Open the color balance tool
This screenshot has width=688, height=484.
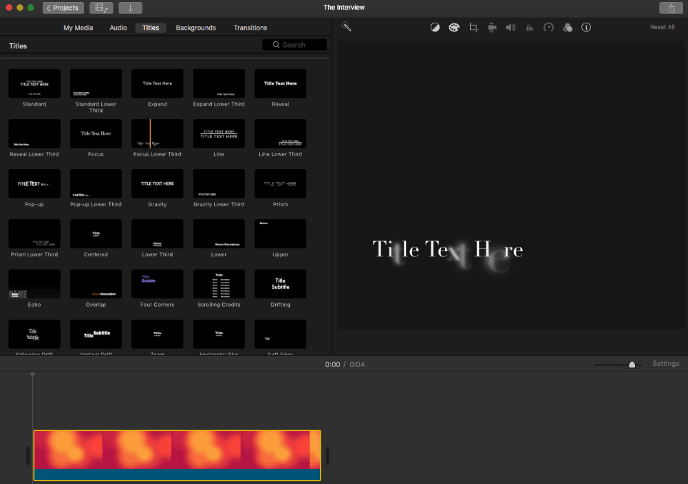tap(435, 27)
